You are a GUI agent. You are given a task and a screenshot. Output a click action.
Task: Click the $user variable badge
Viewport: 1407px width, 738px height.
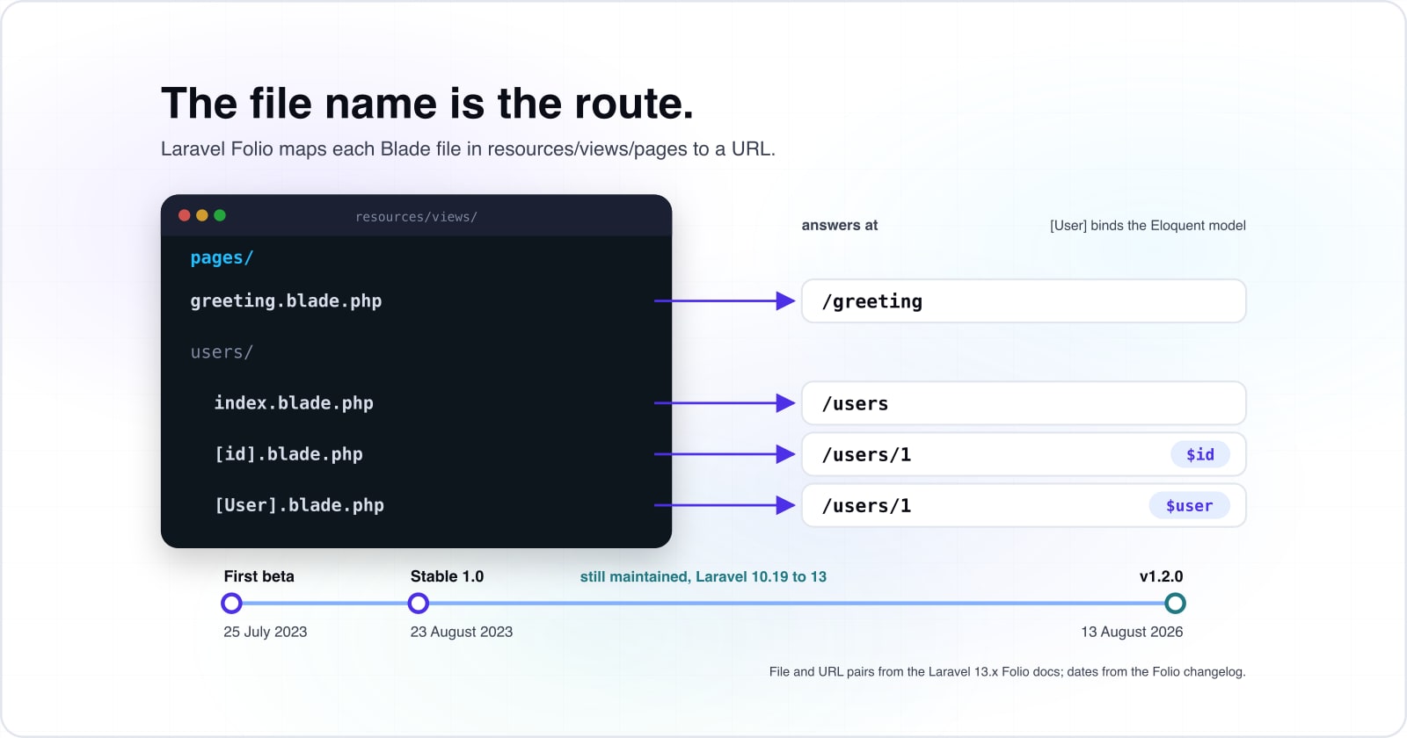[1189, 505]
